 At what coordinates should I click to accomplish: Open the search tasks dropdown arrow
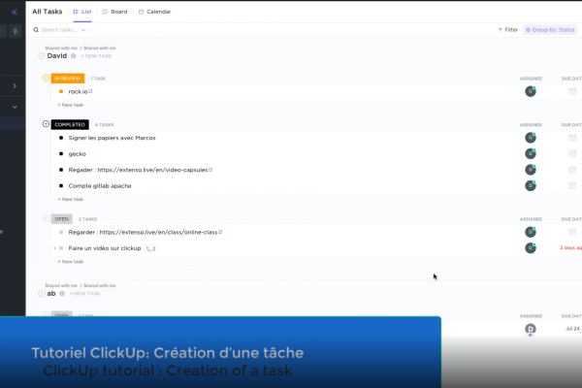[83, 30]
